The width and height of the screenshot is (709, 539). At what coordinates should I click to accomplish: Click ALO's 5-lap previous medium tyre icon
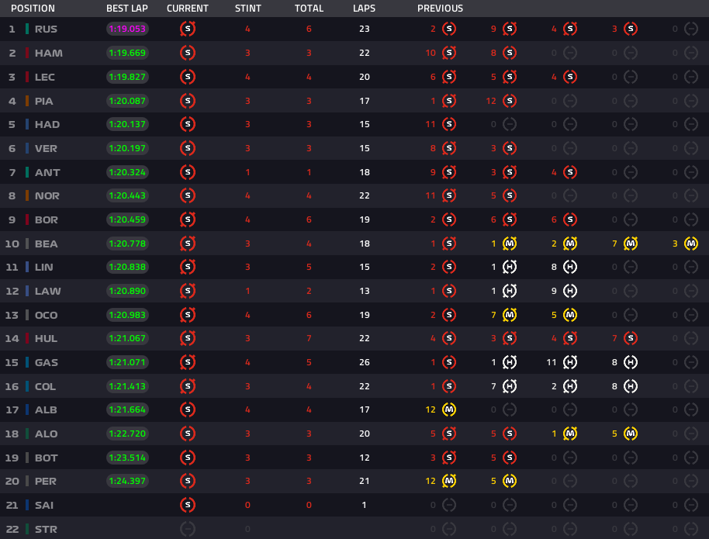click(630, 434)
